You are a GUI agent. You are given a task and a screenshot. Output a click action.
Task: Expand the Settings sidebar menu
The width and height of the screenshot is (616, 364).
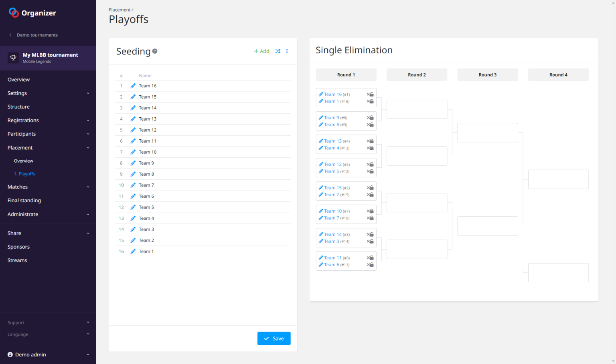(48, 93)
